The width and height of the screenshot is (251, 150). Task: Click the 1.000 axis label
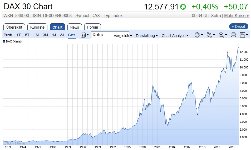click(x=243, y=137)
